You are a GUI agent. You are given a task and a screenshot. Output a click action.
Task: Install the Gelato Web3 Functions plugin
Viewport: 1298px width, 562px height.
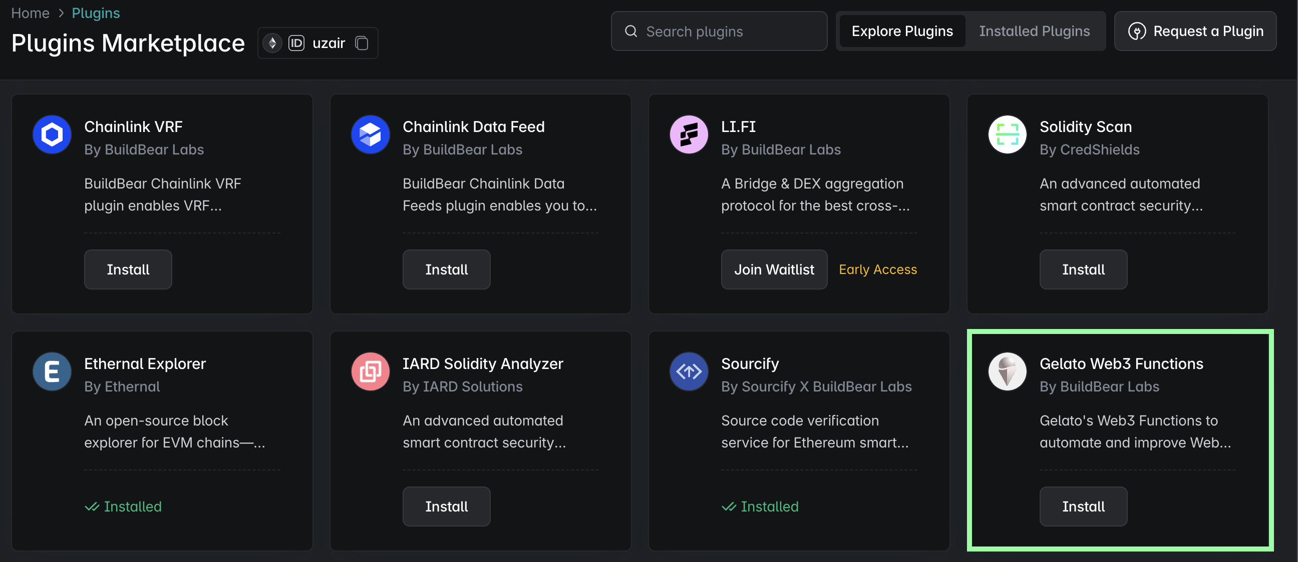1083,506
